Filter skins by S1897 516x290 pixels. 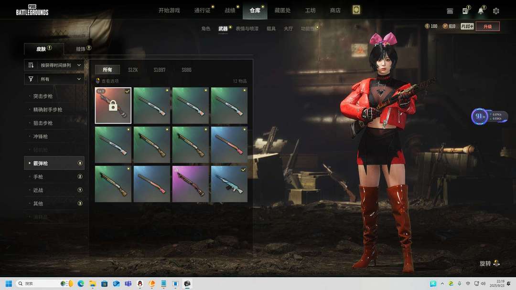tap(160, 70)
